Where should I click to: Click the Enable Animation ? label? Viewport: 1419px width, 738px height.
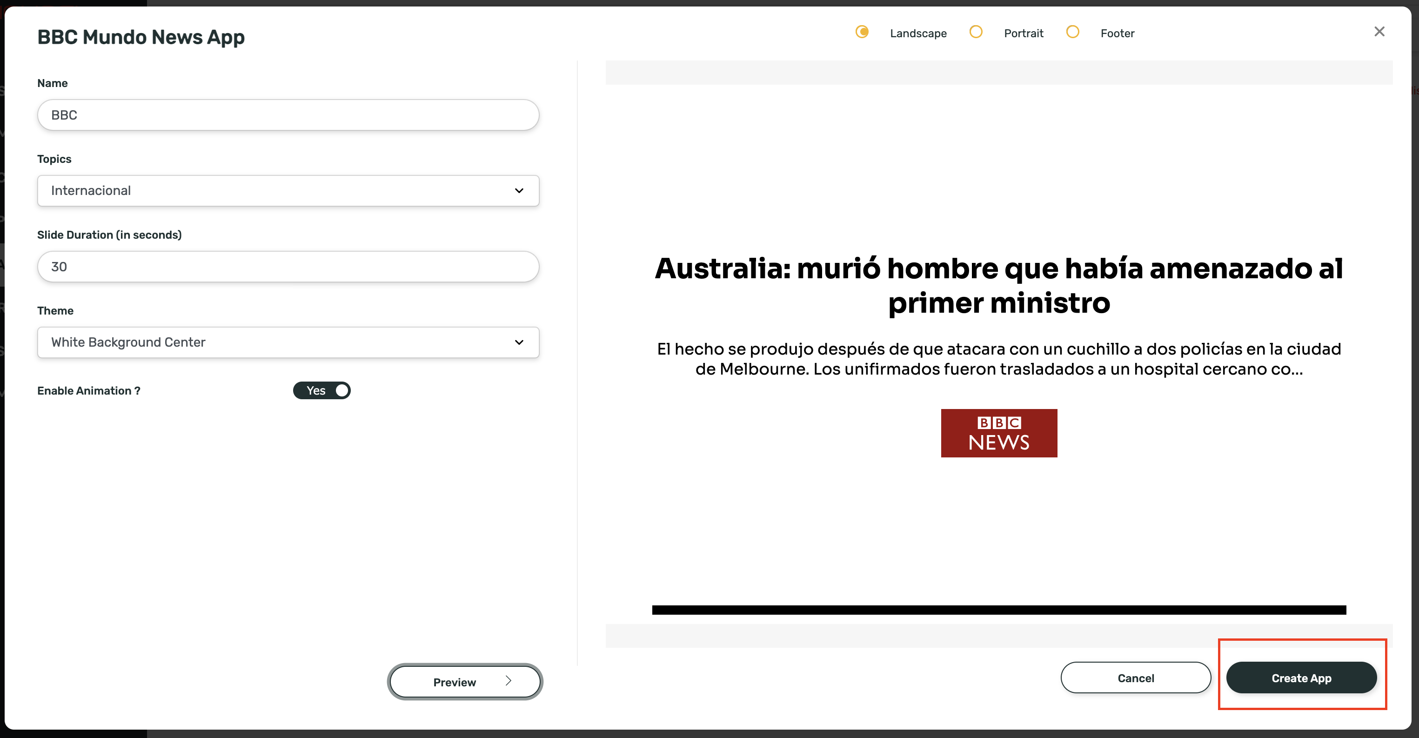pos(89,390)
